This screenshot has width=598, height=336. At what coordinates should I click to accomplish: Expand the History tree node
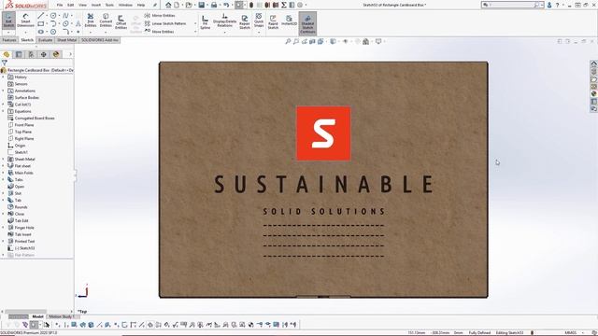(x=3, y=77)
